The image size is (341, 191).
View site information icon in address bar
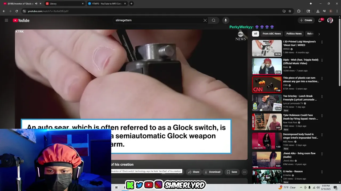[24, 11]
